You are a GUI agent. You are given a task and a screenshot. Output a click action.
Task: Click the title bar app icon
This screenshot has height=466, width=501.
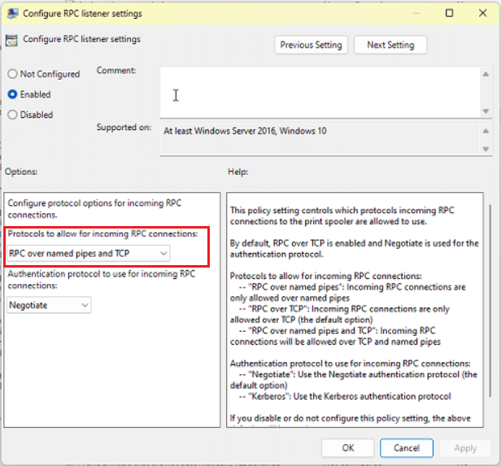[13, 13]
